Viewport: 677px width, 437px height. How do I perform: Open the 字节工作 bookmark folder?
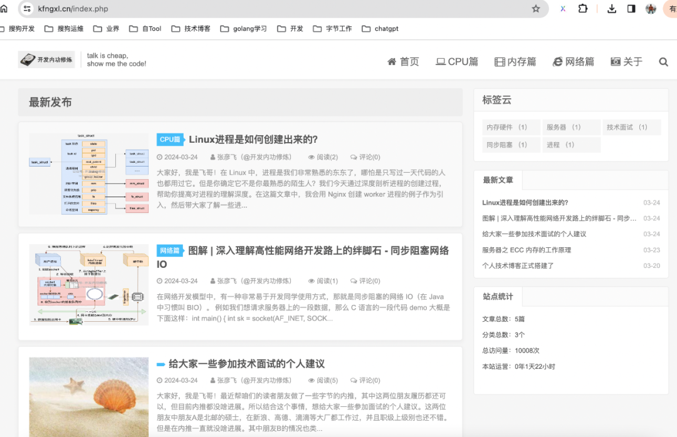coord(332,29)
